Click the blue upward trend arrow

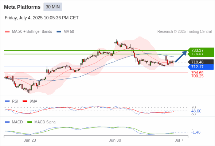click(181, 56)
